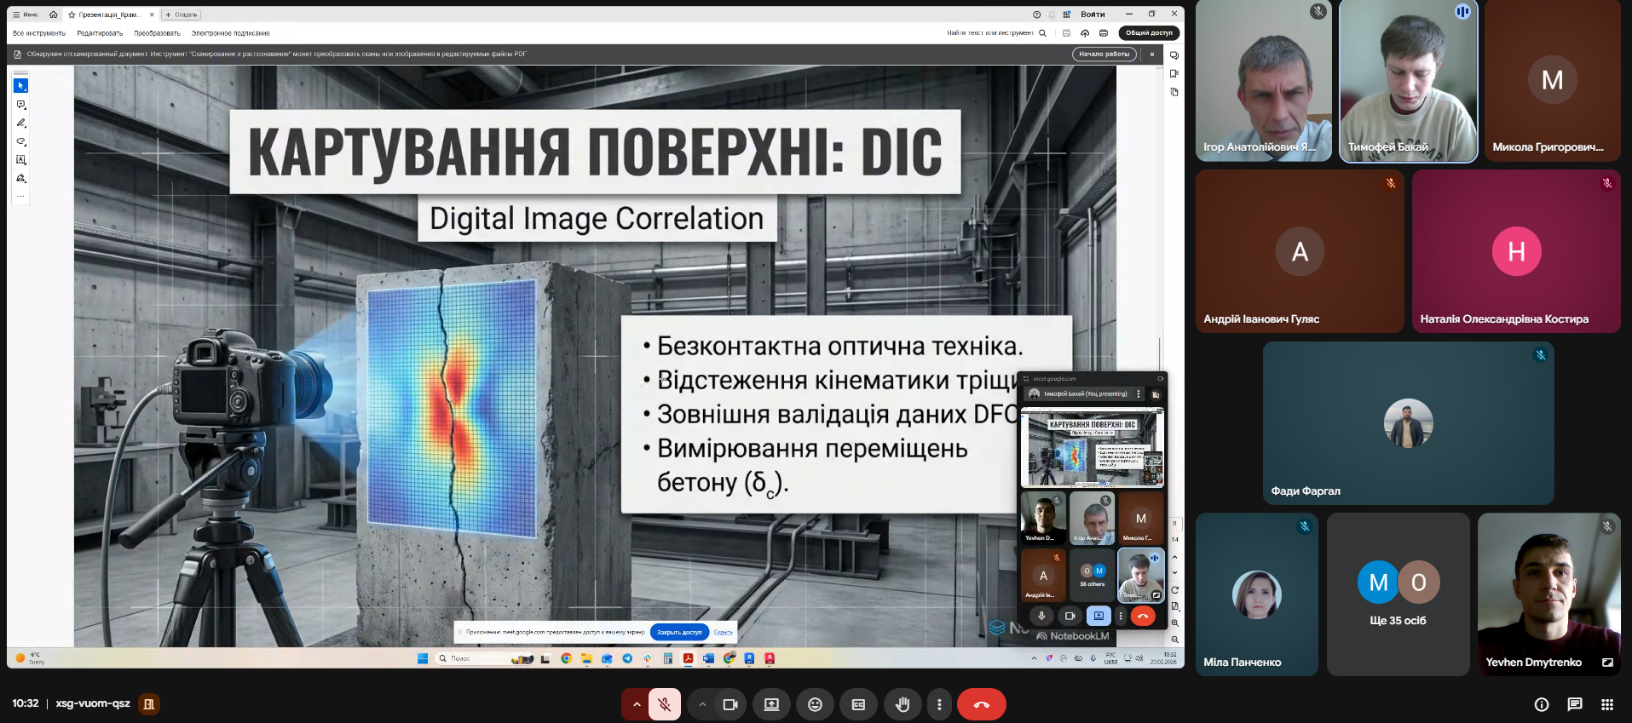
Task: Open the Ще 35 осіб participants tile
Action: coord(1398,594)
